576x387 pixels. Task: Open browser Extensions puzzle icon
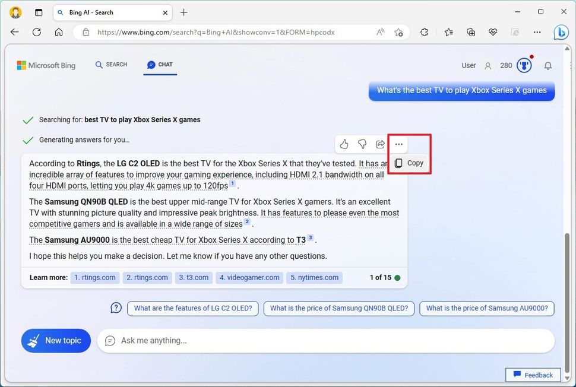[x=424, y=32]
